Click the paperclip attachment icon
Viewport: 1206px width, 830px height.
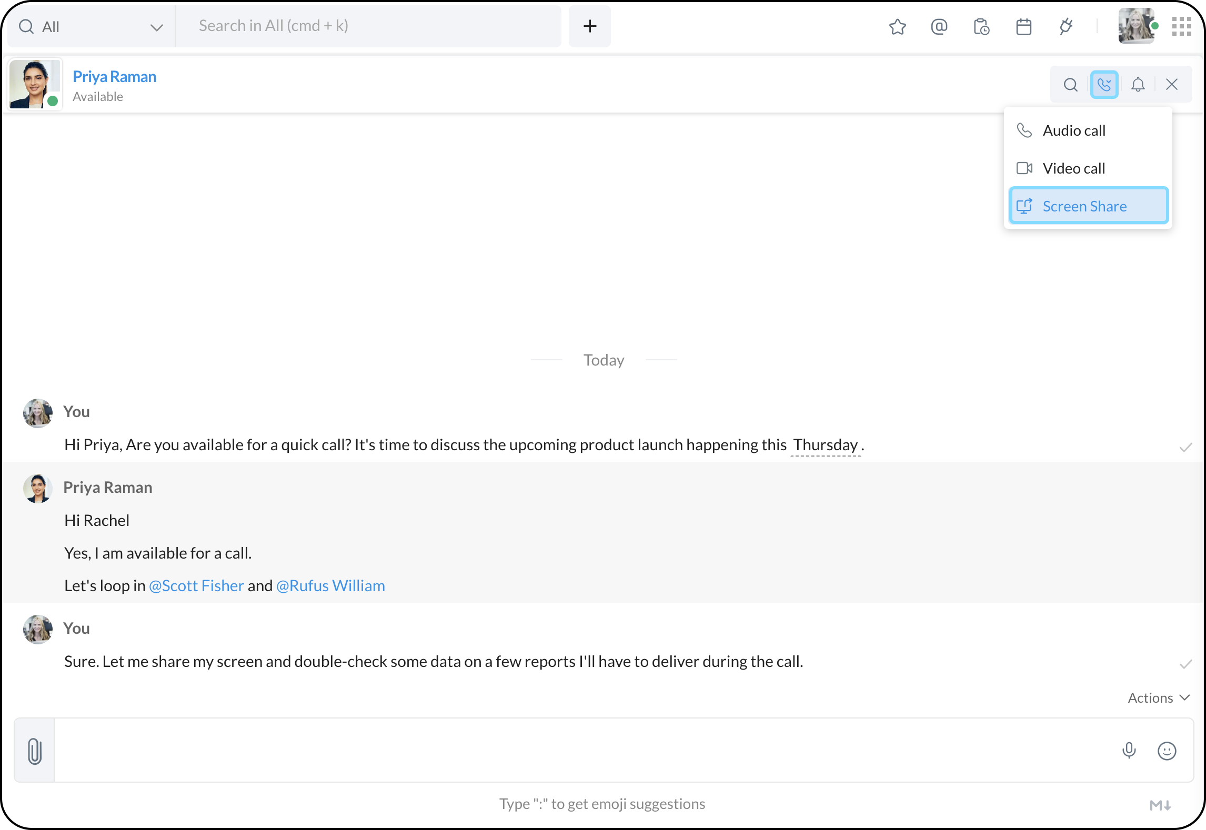(35, 751)
